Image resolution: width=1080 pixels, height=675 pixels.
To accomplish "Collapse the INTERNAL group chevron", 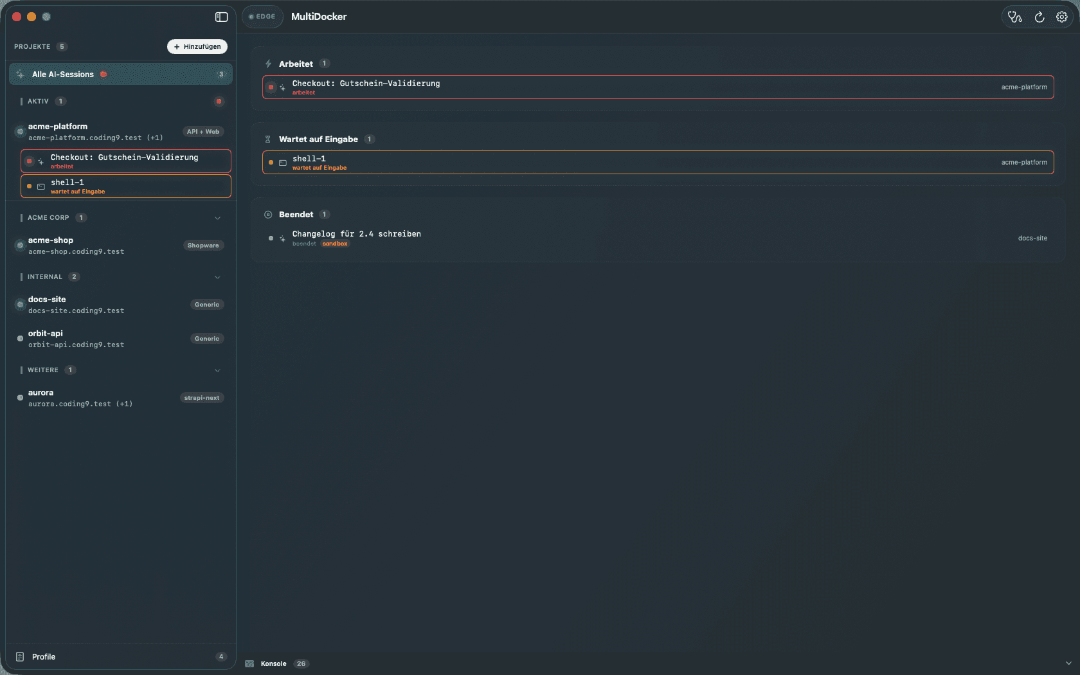I will click(217, 277).
